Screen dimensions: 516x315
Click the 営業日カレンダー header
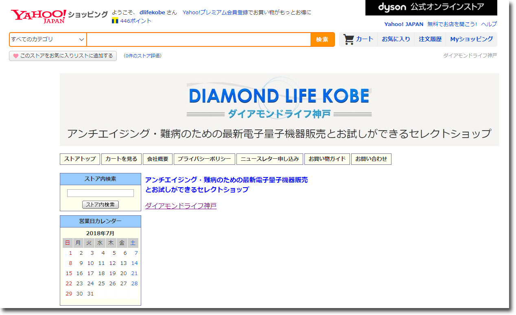coord(101,221)
